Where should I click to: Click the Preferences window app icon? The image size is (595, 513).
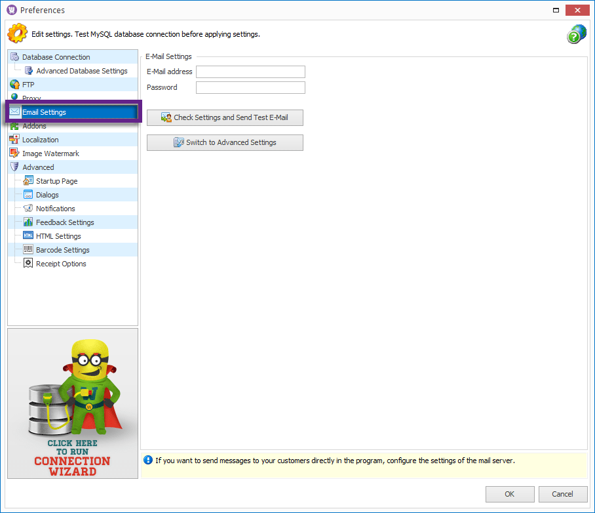(x=12, y=10)
